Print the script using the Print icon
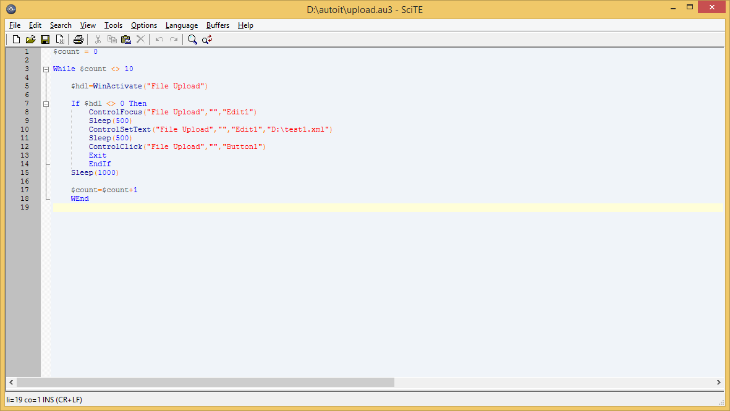 [79, 39]
